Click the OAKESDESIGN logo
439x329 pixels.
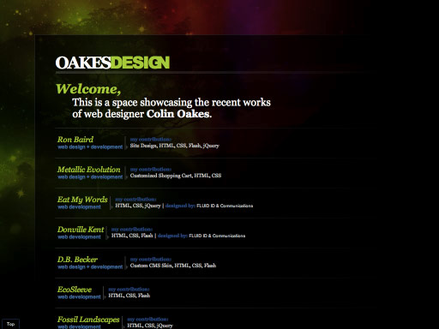(x=112, y=63)
